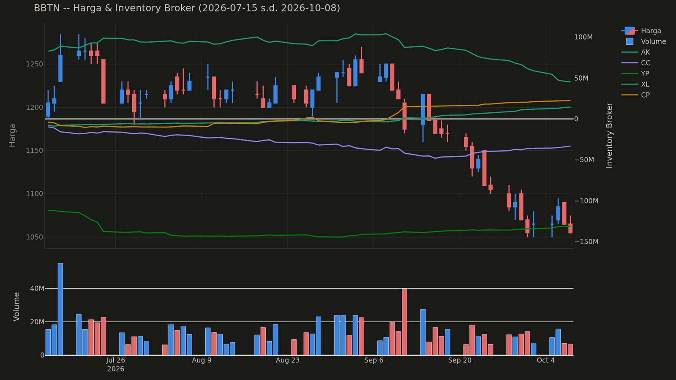Click the 40M volume tick label

[37, 288]
